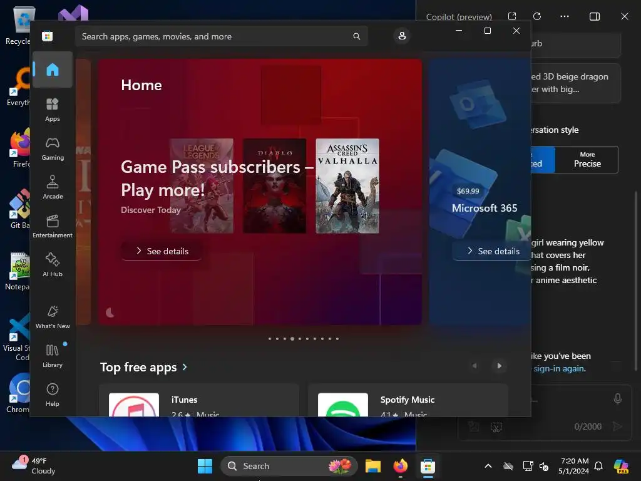
Task: Show previous Top free apps page
Action: (x=474, y=366)
